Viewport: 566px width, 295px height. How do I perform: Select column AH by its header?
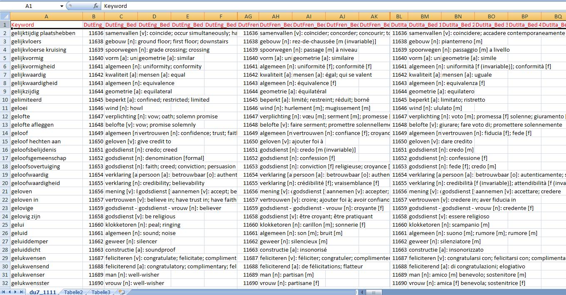pyautogui.click(x=275, y=16)
